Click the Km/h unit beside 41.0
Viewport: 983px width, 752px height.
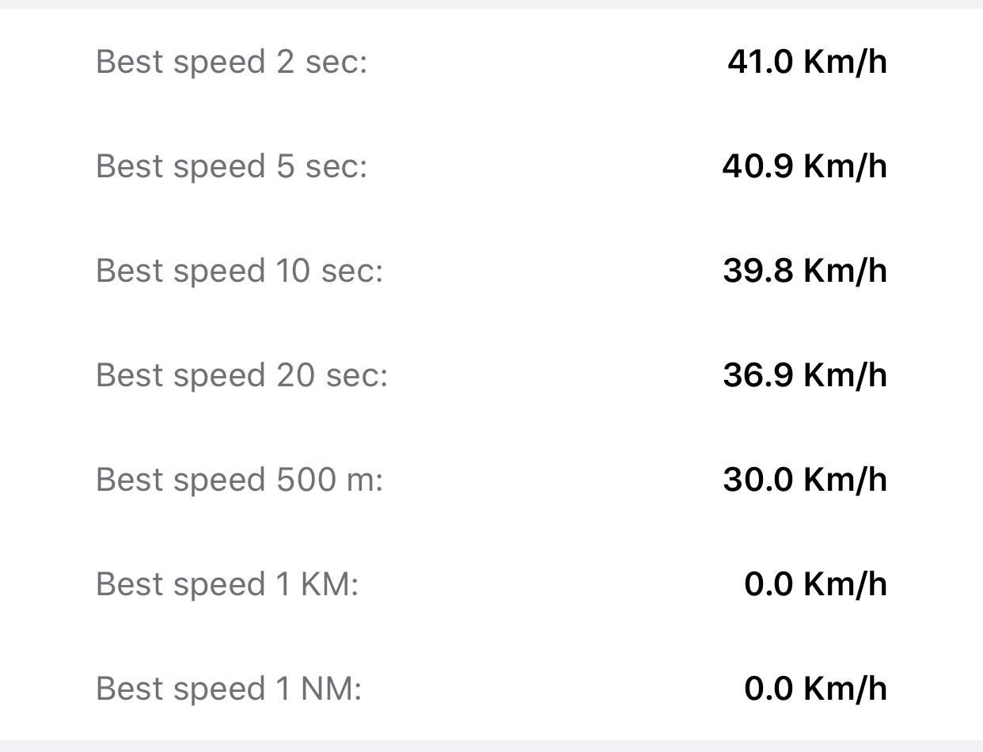[x=845, y=62]
